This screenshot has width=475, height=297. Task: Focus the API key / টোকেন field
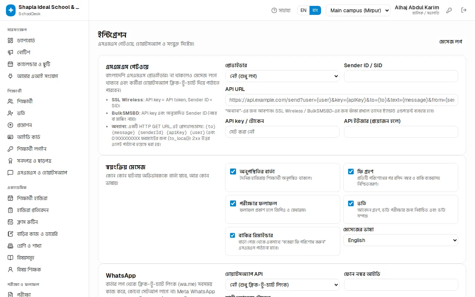282,132
